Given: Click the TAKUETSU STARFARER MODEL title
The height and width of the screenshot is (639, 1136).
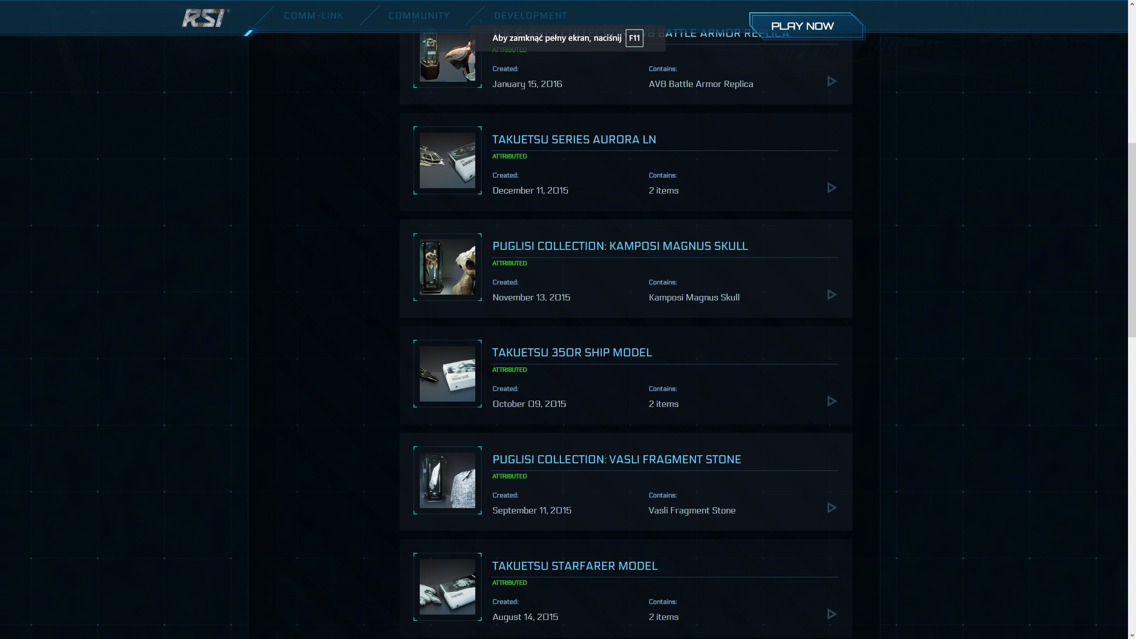Looking at the screenshot, I should point(575,566).
